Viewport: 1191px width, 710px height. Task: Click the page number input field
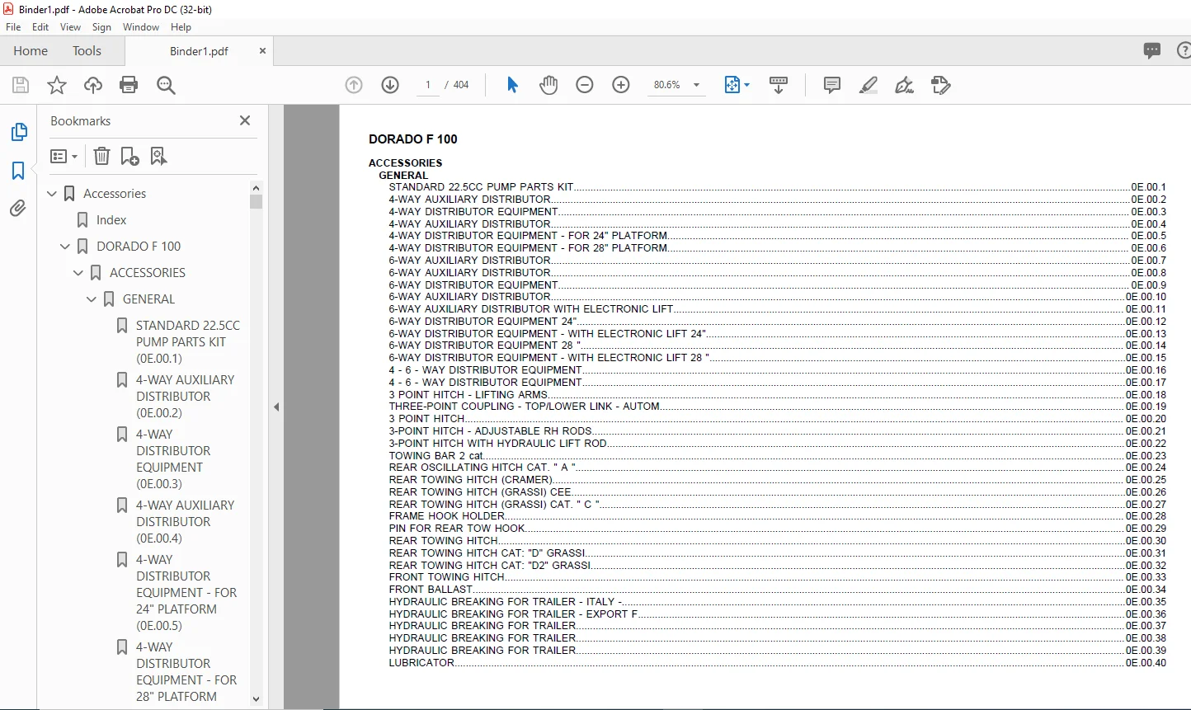pos(427,85)
